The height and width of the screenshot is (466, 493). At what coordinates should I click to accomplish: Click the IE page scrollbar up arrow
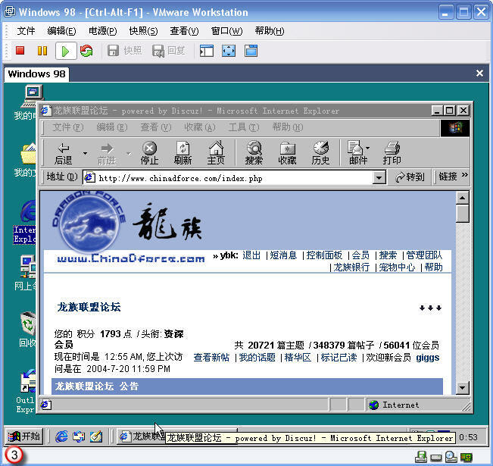point(462,198)
